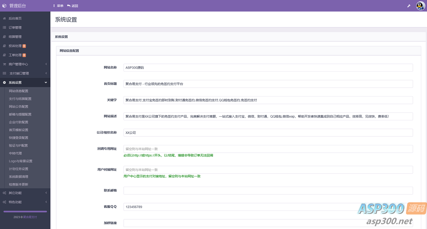Image resolution: width=427 pixels, height=229 pixels.
Task: Expand the 商户管理中心 submenu arrow
Action: [x=46, y=64]
